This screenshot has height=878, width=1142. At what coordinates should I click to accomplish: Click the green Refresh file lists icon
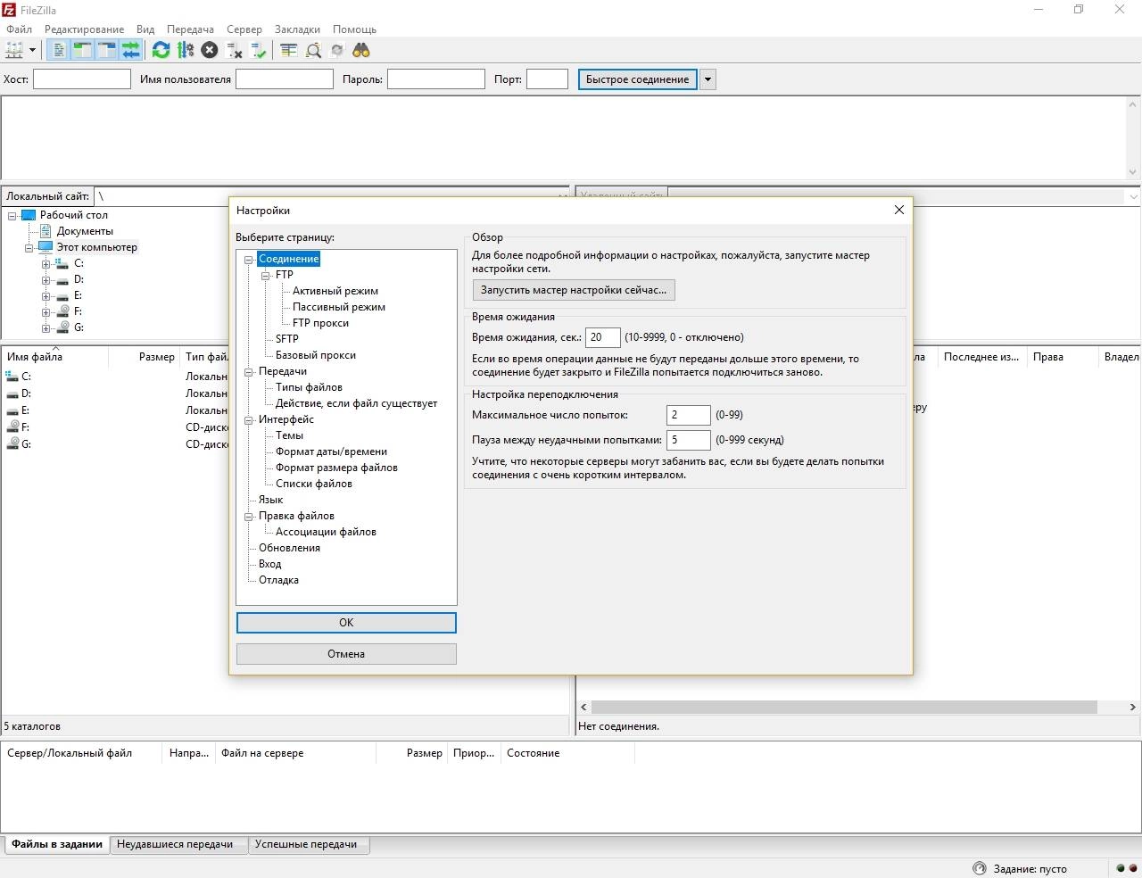(x=161, y=50)
